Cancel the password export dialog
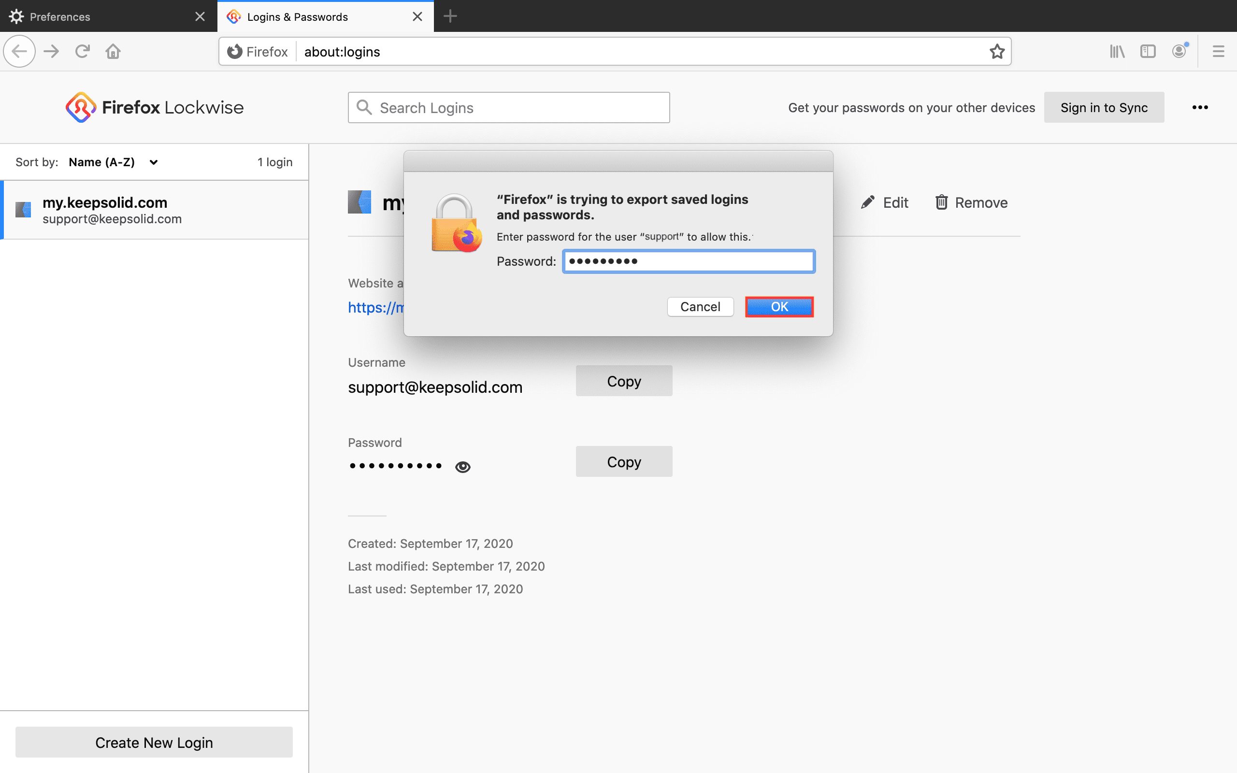This screenshot has height=773, width=1237. click(x=700, y=307)
